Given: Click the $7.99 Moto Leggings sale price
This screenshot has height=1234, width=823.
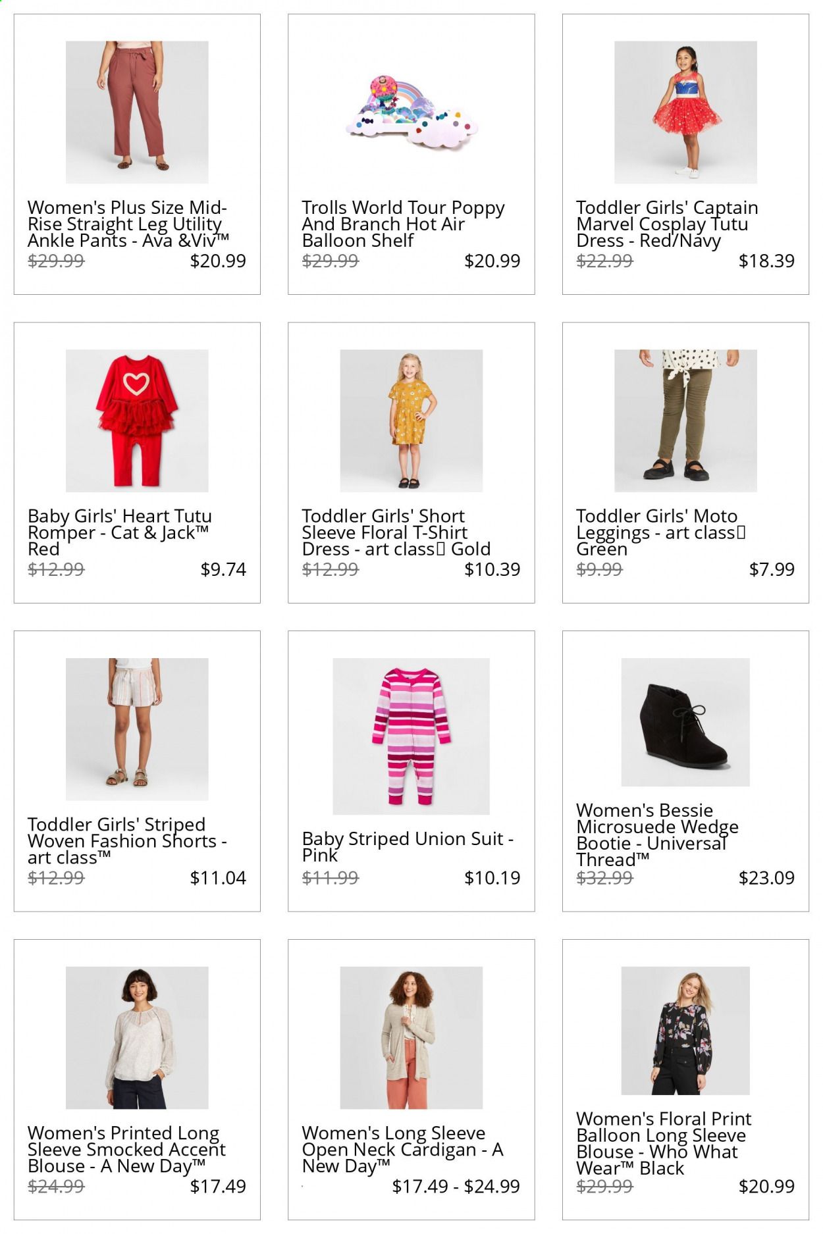Looking at the screenshot, I should (772, 569).
